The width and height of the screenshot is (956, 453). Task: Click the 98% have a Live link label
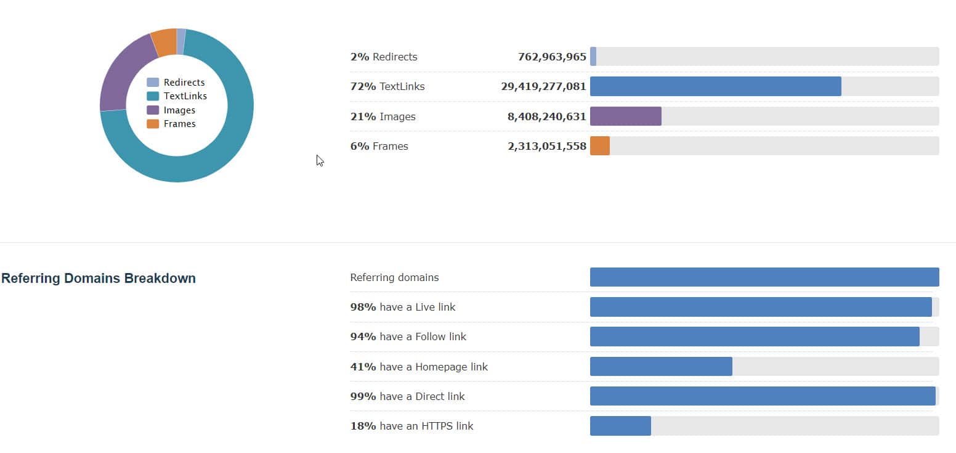(x=403, y=307)
